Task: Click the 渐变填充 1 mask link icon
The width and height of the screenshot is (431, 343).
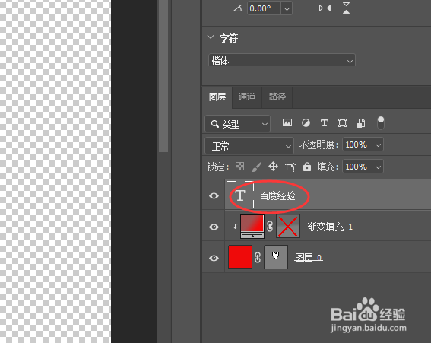Action: click(x=270, y=227)
